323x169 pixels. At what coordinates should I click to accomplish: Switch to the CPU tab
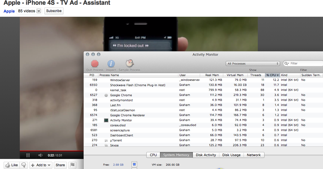[153, 155]
